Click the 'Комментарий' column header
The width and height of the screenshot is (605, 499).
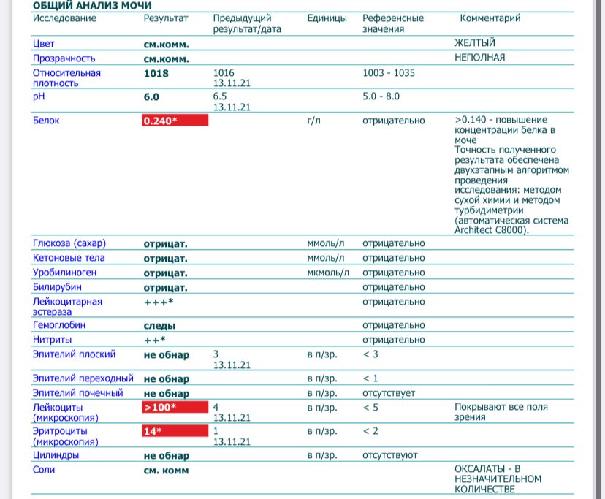(490, 18)
